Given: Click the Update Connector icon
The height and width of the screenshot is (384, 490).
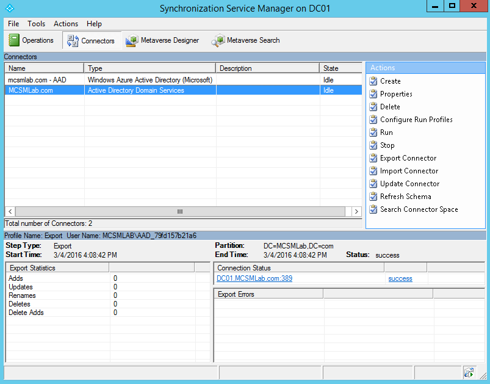Looking at the screenshot, I should coord(373,184).
